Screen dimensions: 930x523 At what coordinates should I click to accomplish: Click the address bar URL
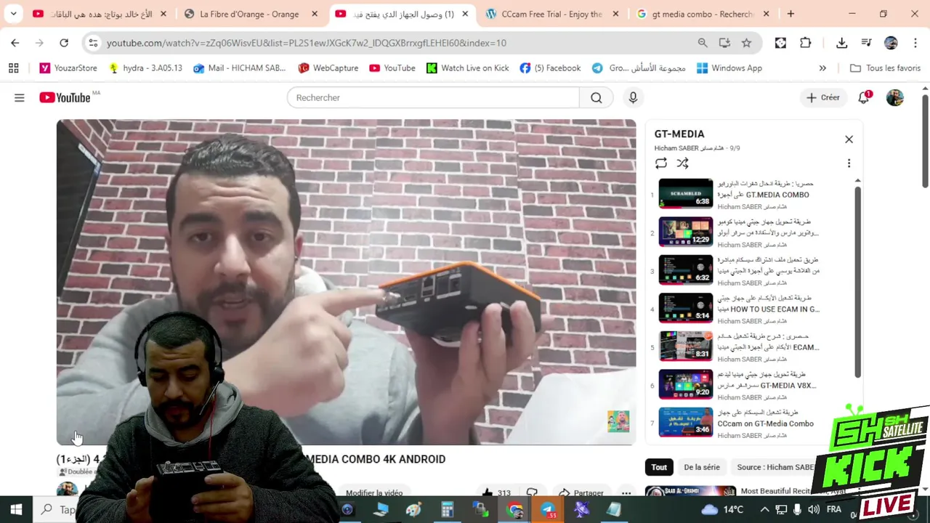(306, 43)
